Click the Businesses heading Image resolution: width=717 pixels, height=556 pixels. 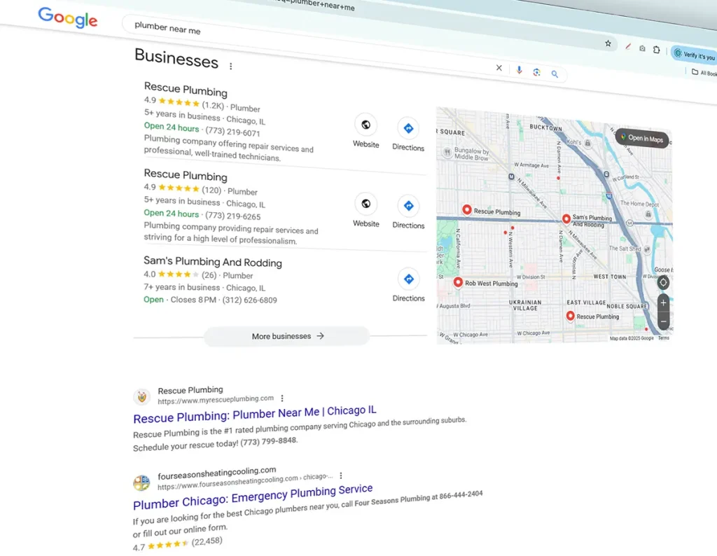pyautogui.click(x=176, y=58)
